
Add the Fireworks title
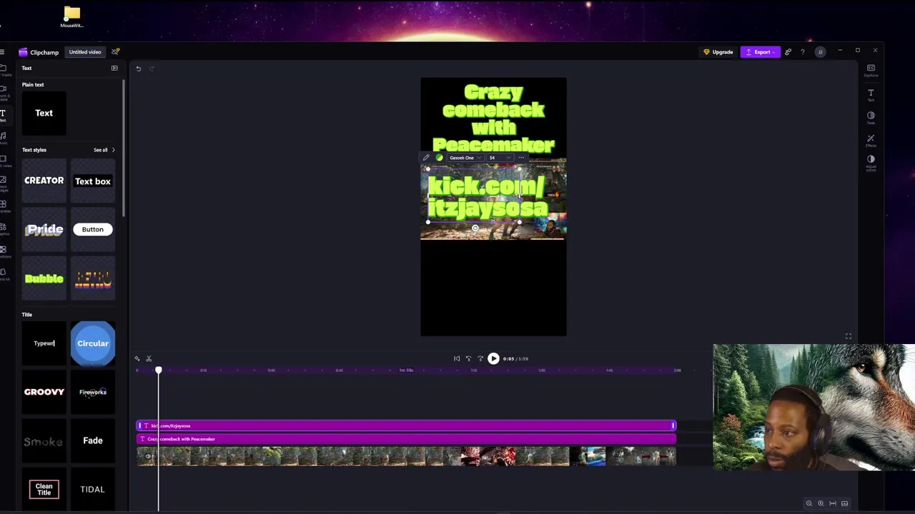[93, 392]
